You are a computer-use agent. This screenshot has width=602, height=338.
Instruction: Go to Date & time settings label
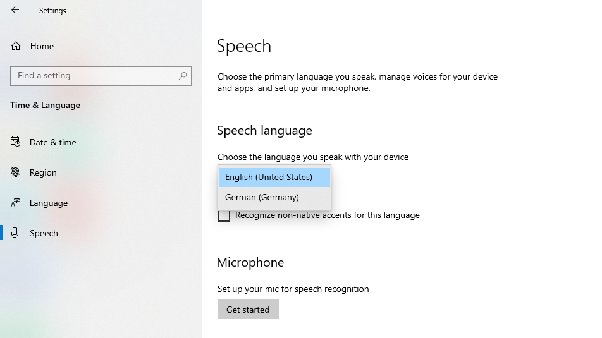click(53, 142)
